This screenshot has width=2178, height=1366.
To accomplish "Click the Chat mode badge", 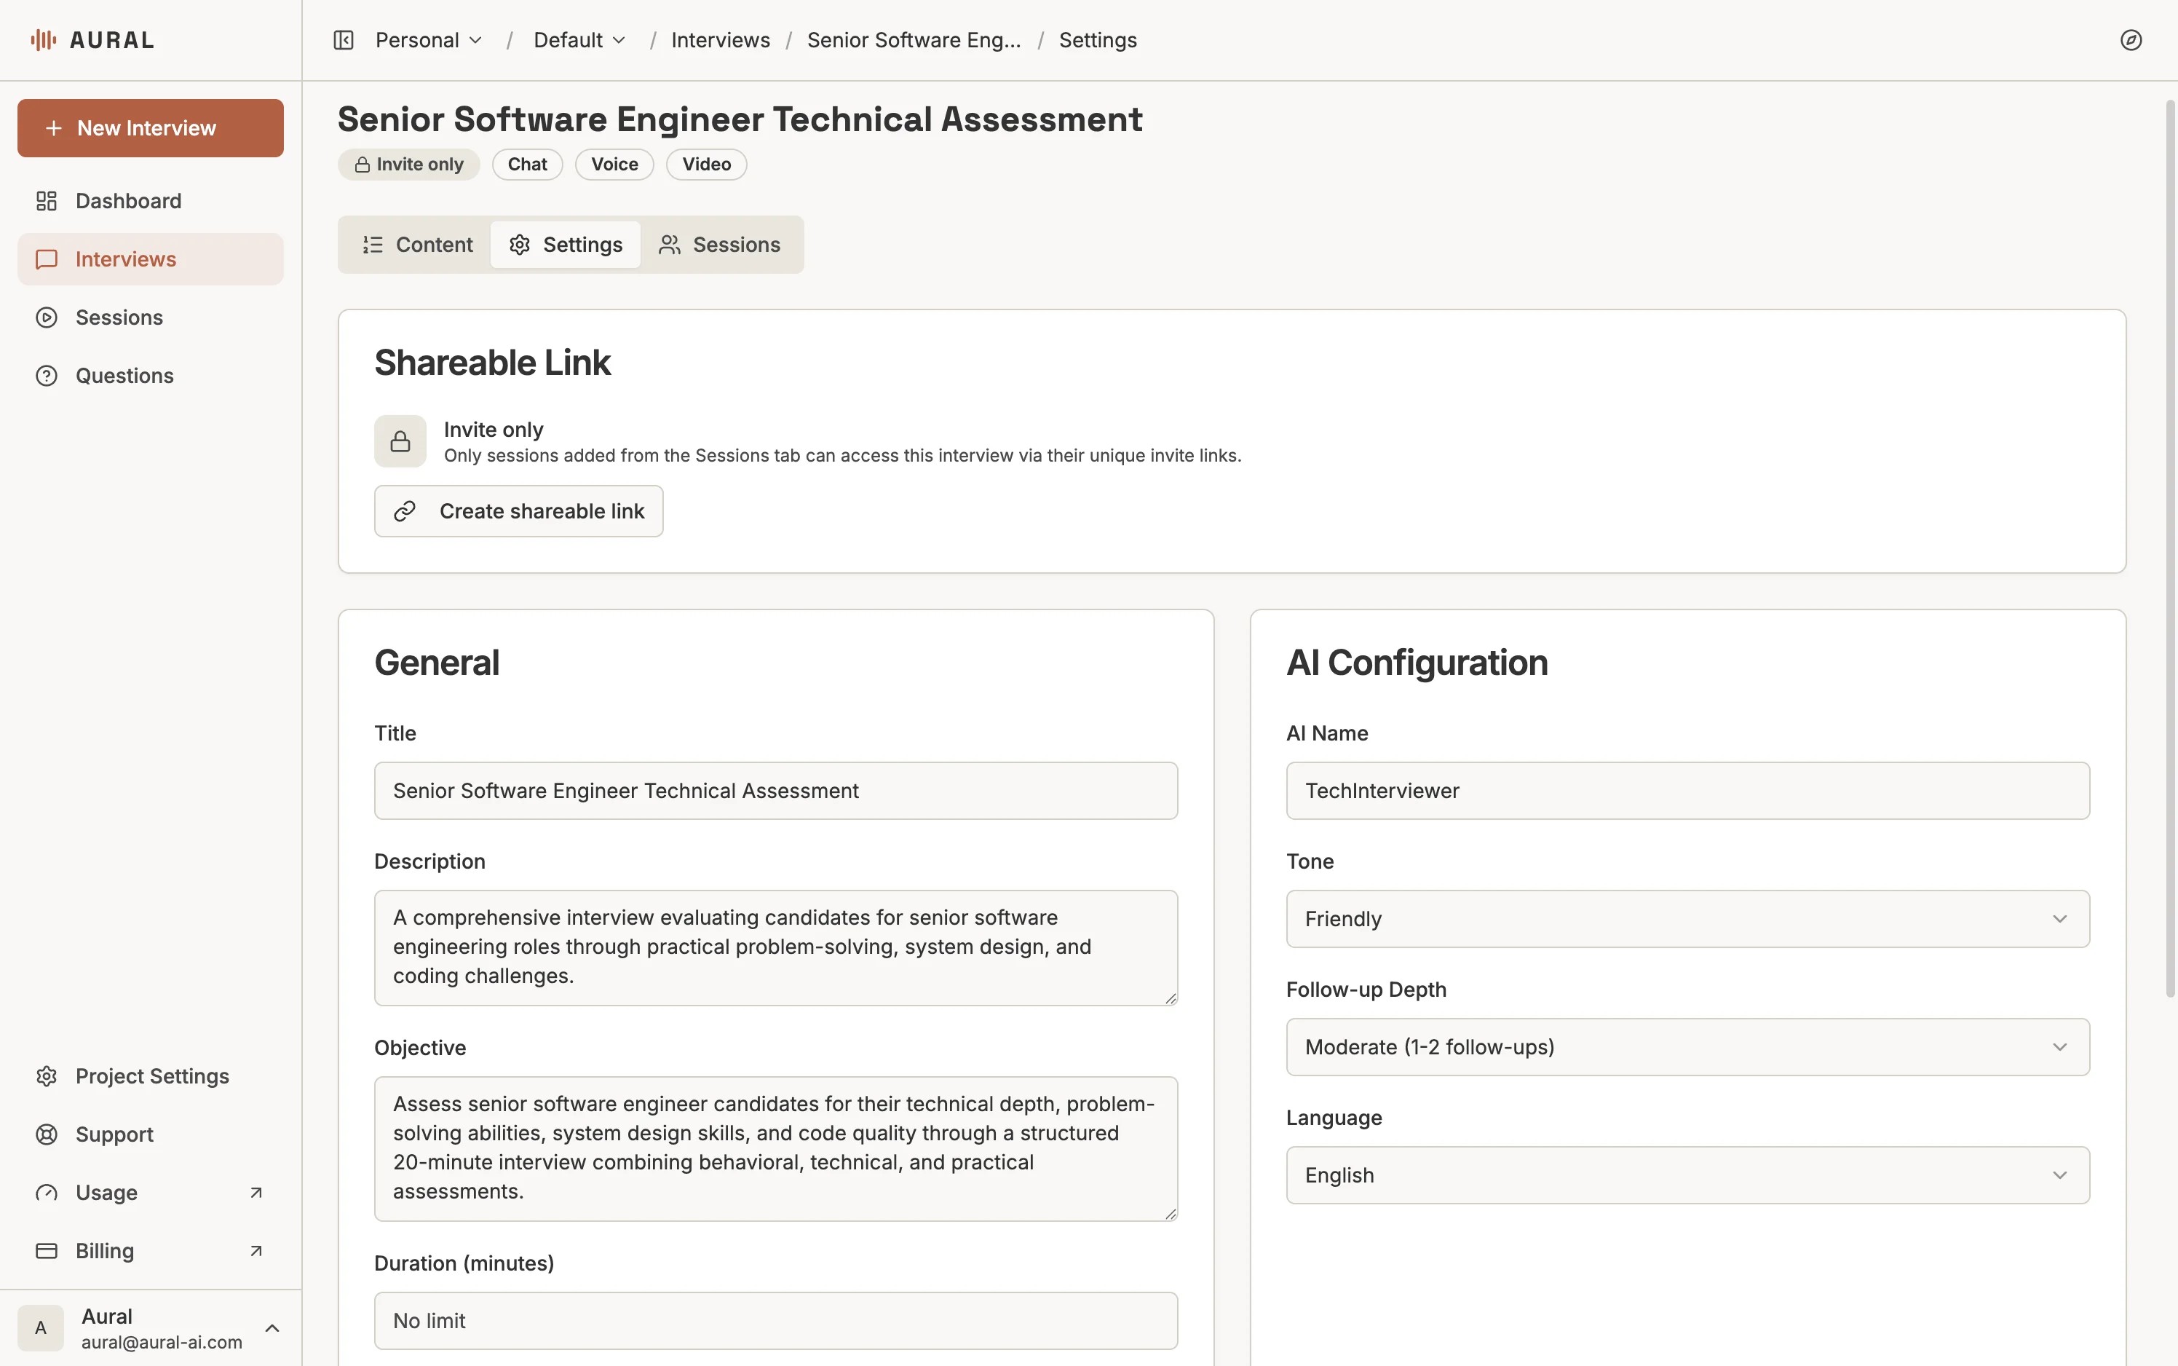I will click(527, 165).
